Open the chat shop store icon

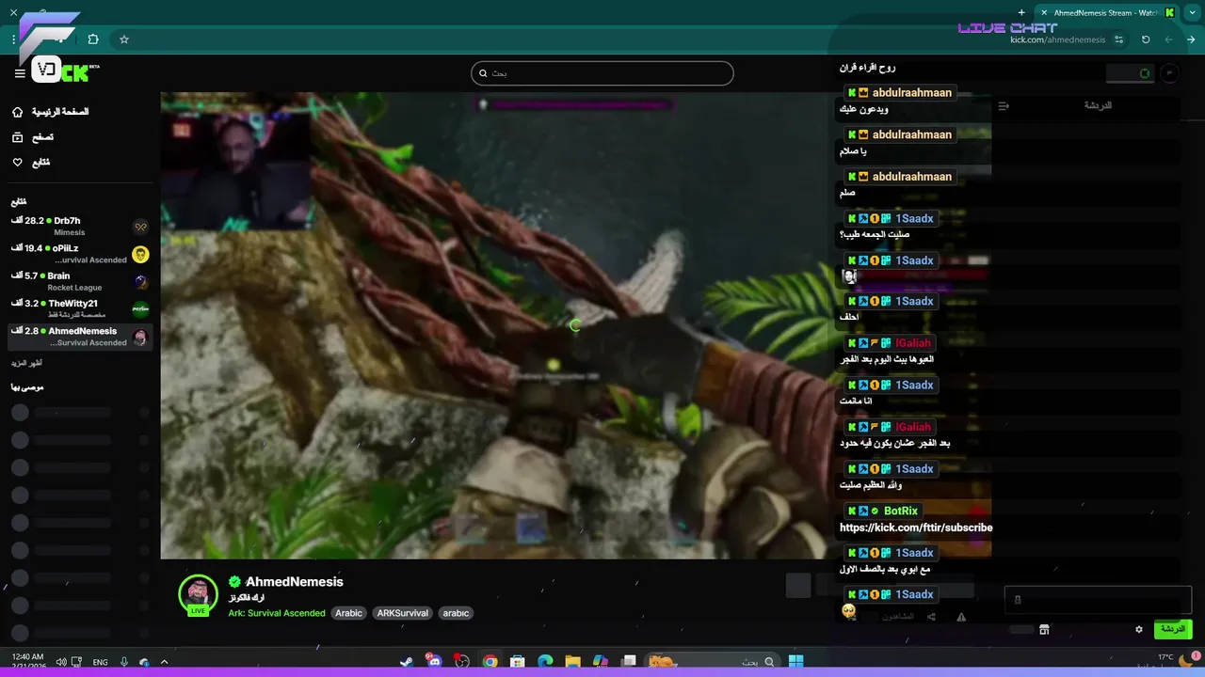pyautogui.click(x=1044, y=629)
